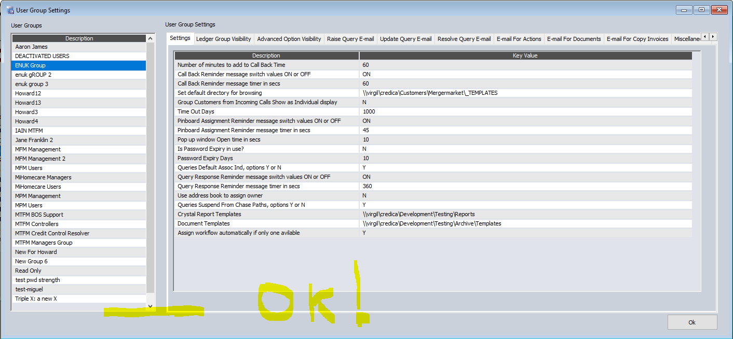This screenshot has width=733, height=339.
Task: Show the E-mail For Copy Invoices tab
Action: (x=637, y=39)
